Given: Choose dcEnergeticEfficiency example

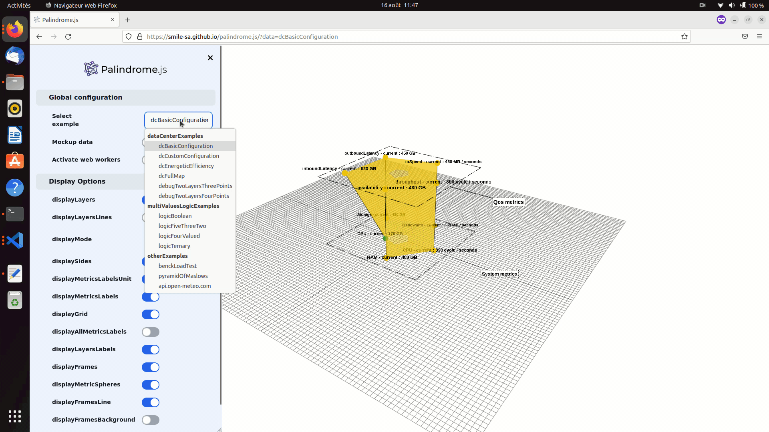Looking at the screenshot, I should (190, 166).
